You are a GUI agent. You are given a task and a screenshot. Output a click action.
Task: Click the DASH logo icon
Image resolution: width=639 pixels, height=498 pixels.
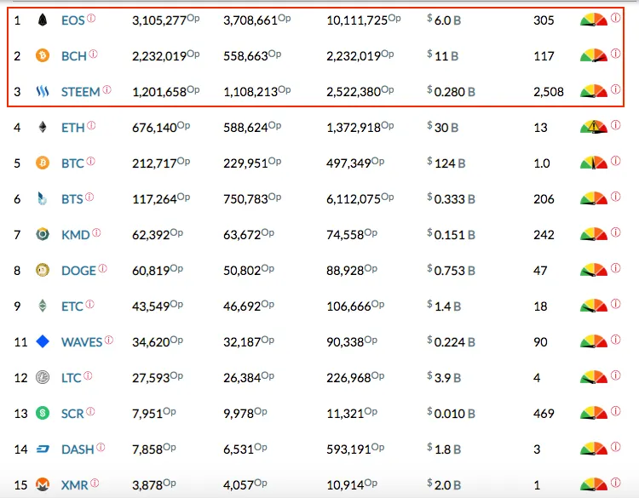point(43,449)
